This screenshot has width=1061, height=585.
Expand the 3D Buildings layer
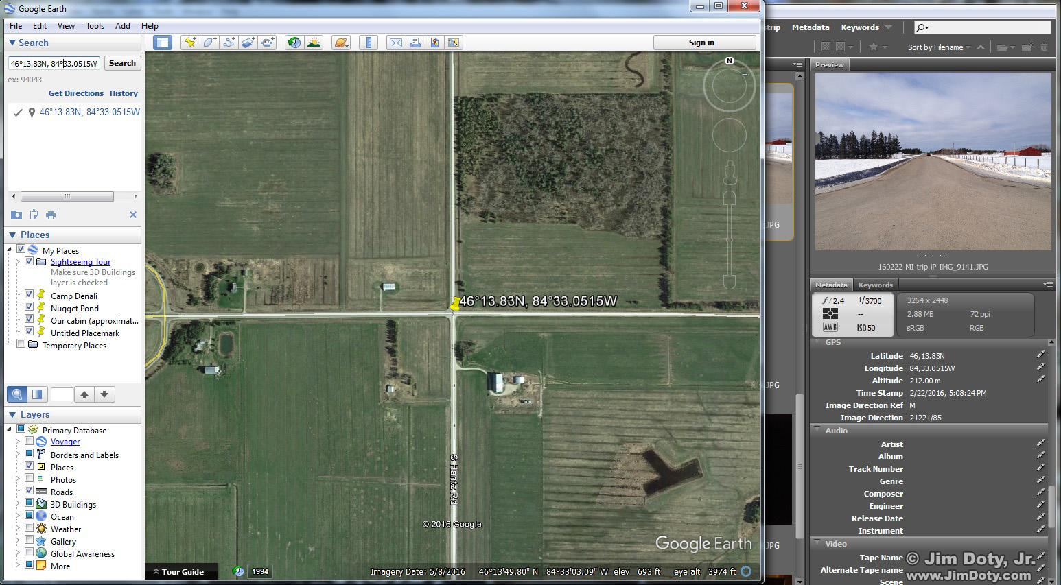point(18,503)
